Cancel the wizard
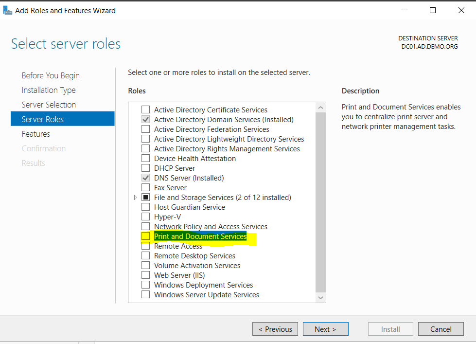This screenshot has width=476, height=344. click(441, 329)
